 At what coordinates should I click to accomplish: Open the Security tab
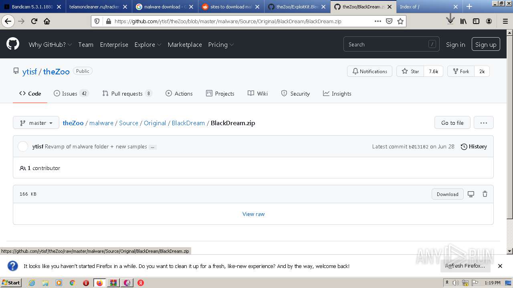[295, 94]
